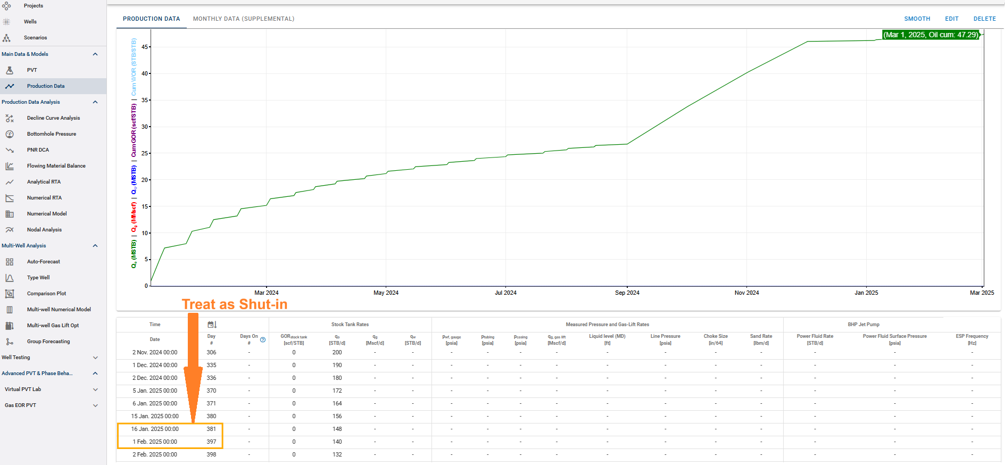
Task: Open the Scenarios icon in sidebar
Action: click(6, 38)
